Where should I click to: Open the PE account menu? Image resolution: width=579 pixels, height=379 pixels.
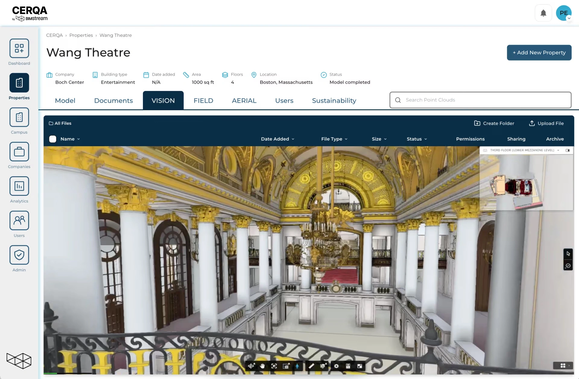pyautogui.click(x=564, y=13)
